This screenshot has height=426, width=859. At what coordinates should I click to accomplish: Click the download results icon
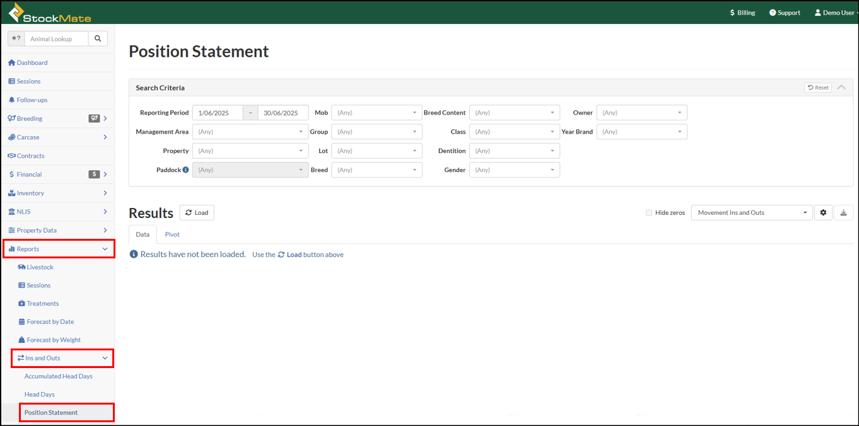(844, 212)
